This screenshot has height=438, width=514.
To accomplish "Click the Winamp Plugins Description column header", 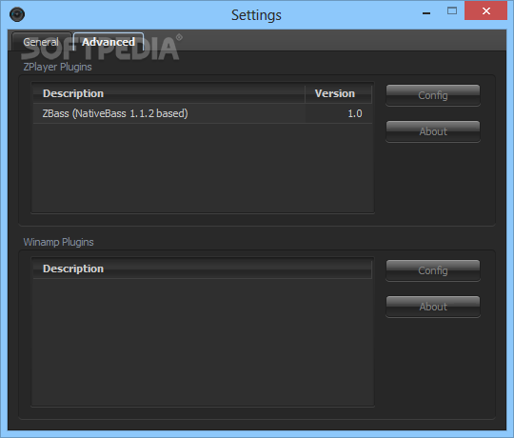I will [x=203, y=269].
